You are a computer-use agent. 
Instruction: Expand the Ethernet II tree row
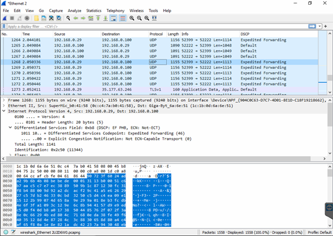coord(4,106)
